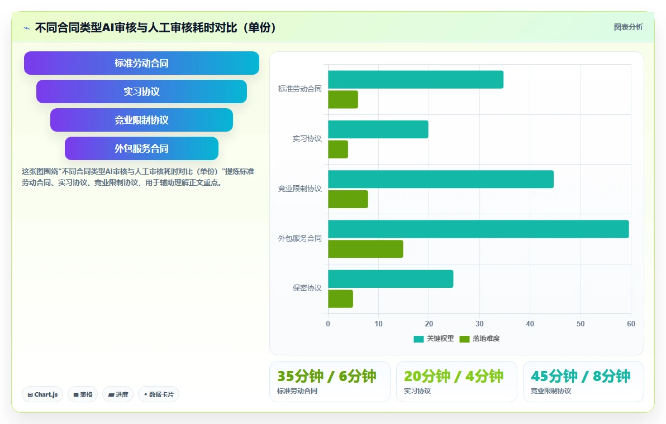The height and width of the screenshot is (424, 666).
Task: Select the 实习协议 funnel bar
Action: [x=141, y=91]
